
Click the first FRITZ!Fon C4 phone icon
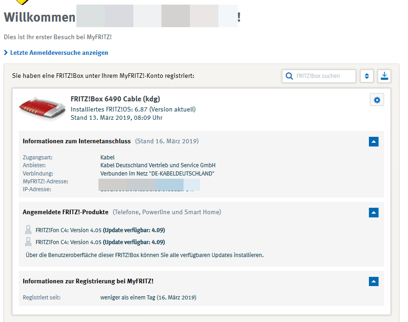point(28,230)
